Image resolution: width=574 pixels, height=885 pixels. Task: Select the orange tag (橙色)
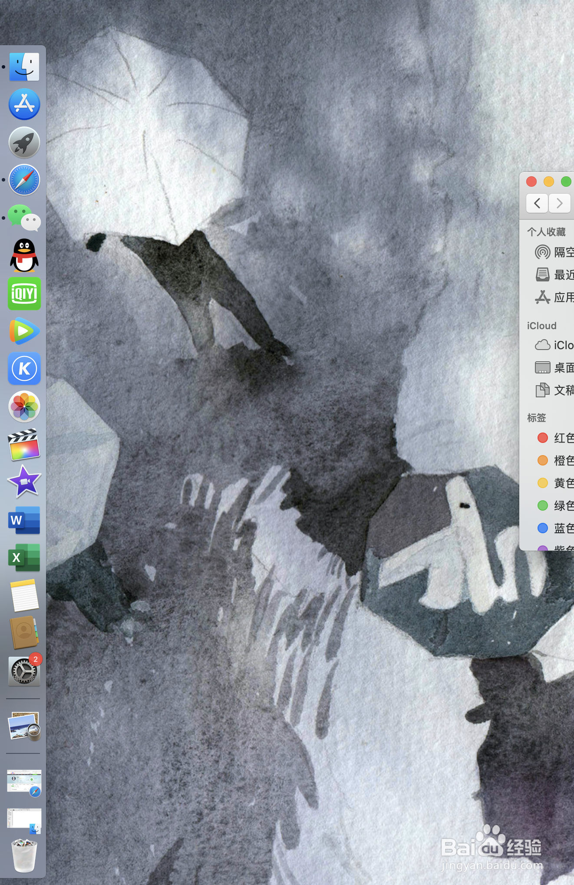555,460
